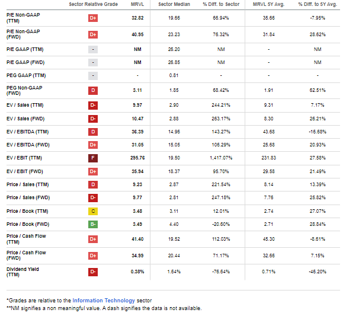Select the Price / Cash Flow (FWD) row label
The height and width of the screenshot is (316, 343).
click(x=26, y=256)
